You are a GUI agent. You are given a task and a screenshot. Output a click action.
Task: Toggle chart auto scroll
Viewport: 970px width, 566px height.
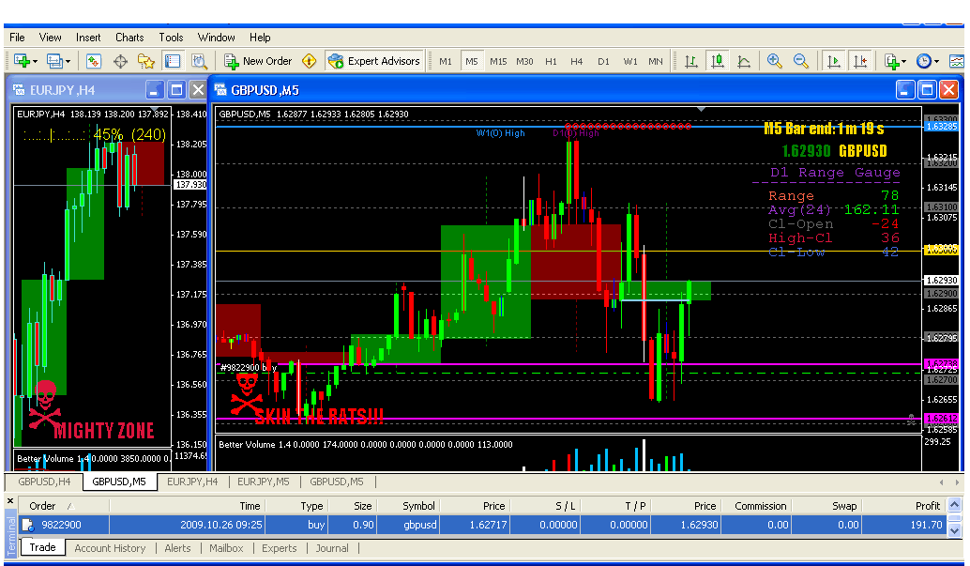click(x=833, y=61)
